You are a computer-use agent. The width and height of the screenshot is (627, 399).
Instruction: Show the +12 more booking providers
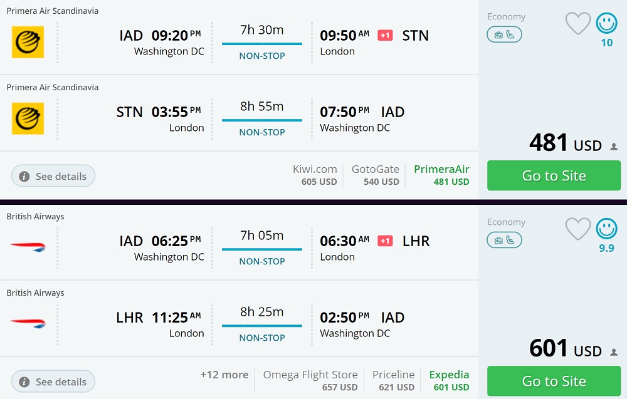coord(224,375)
